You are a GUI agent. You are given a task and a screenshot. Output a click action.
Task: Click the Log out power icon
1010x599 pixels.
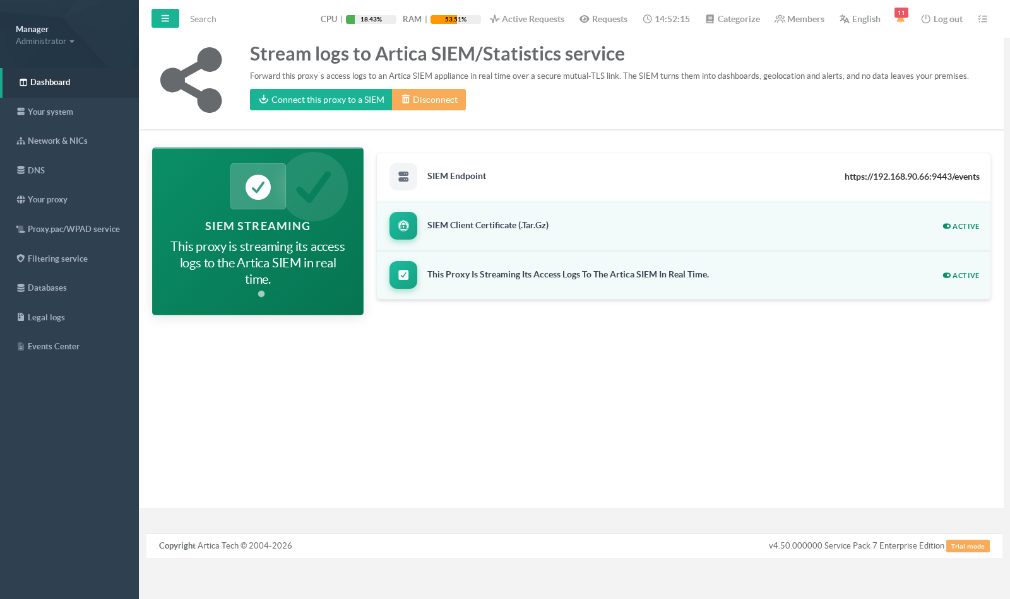coord(925,19)
